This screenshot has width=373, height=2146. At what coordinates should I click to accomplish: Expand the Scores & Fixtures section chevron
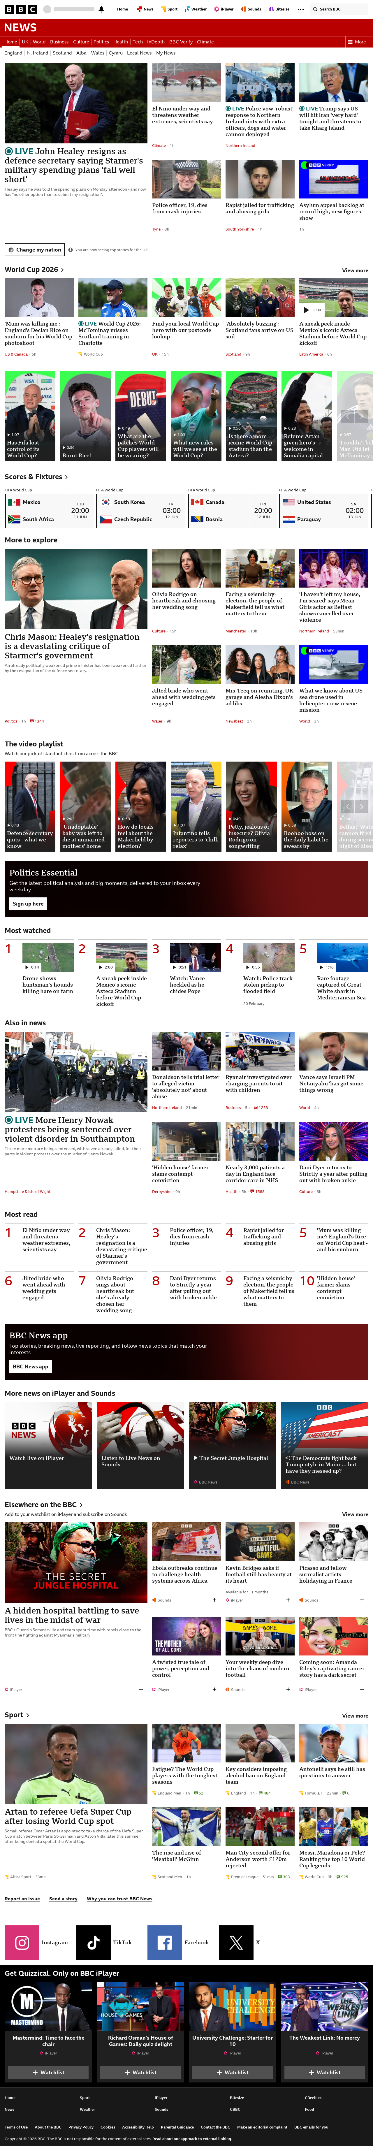pos(67,477)
